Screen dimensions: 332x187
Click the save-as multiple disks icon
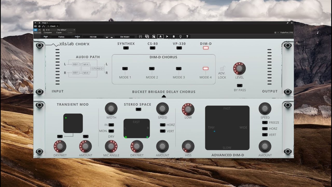pos(147,37)
